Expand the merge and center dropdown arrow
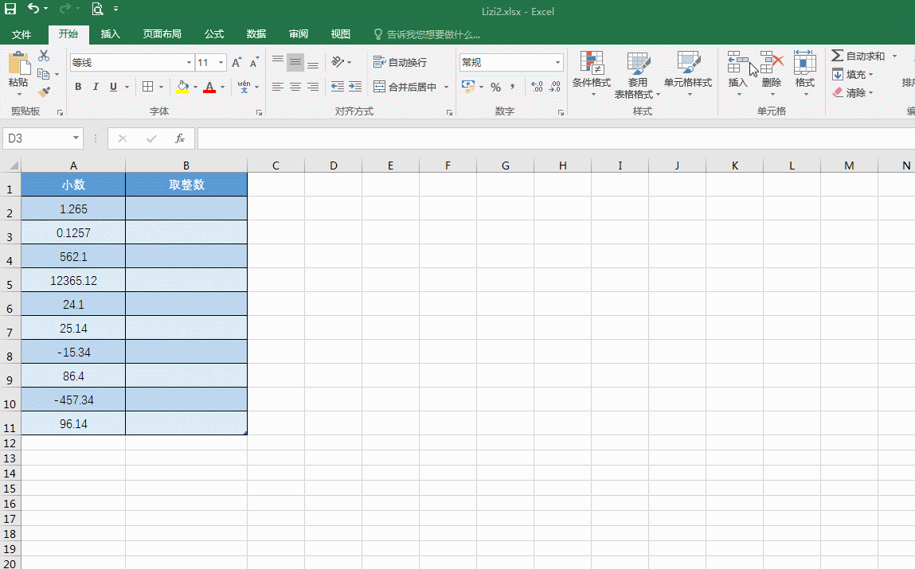Image resolution: width=915 pixels, height=569 pixels. click(447, 88)
